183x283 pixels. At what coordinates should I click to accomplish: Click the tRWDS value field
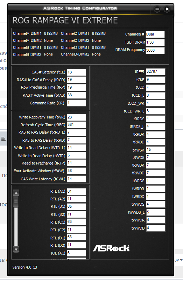[x=155, y=157]
